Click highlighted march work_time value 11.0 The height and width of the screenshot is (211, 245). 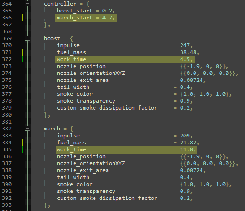pyautogui.click(x=187, y=149)
